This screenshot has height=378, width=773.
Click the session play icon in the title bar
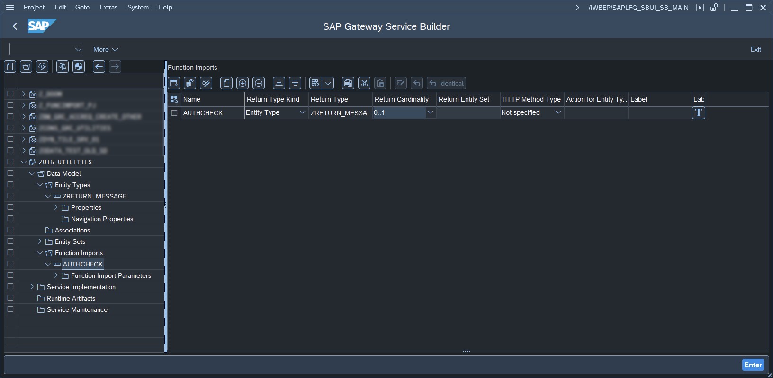(700, 8)
